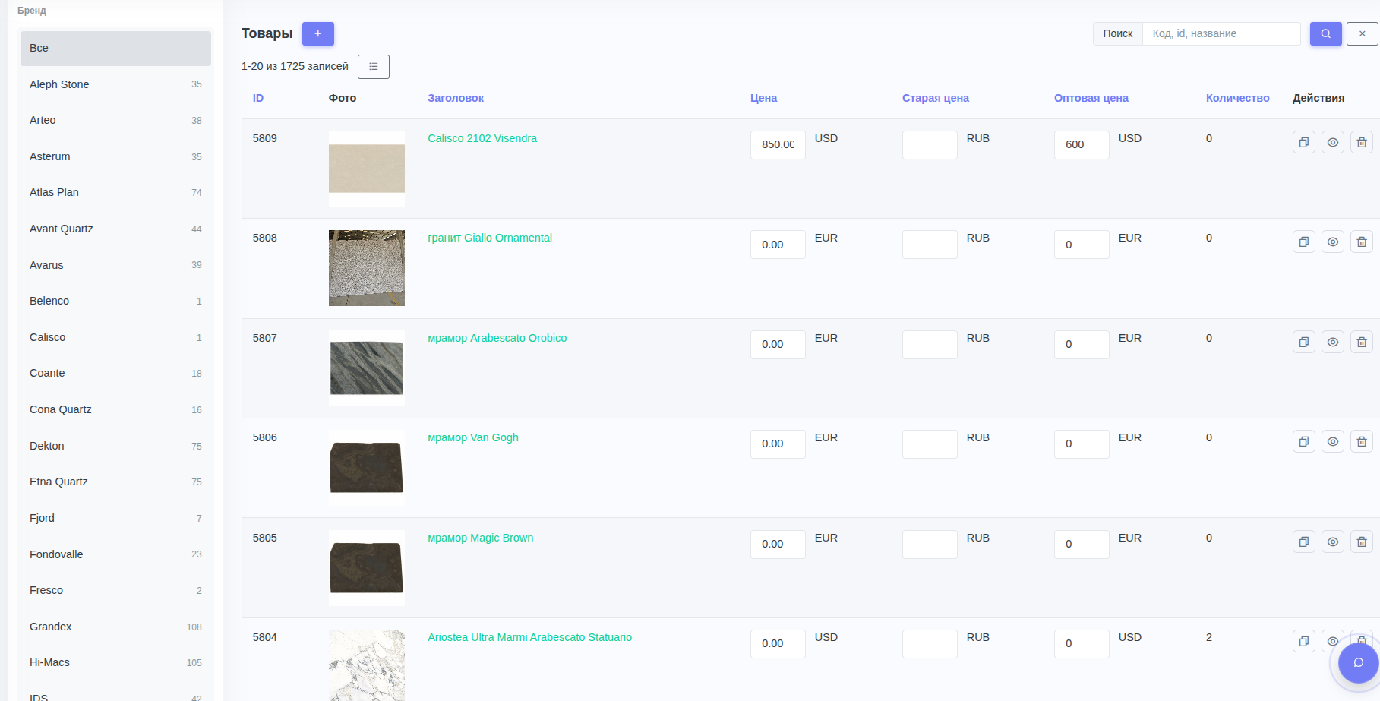Delete product 5808 Giallo Ornamental
The image size is (1380, 701).
1361,242
